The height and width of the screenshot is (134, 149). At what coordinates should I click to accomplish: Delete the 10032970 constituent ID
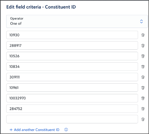point(143,98)
